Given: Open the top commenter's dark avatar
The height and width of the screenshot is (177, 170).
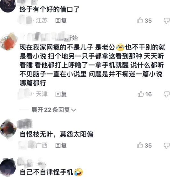Looking at the screenshot, I should (x=8, y=6).
